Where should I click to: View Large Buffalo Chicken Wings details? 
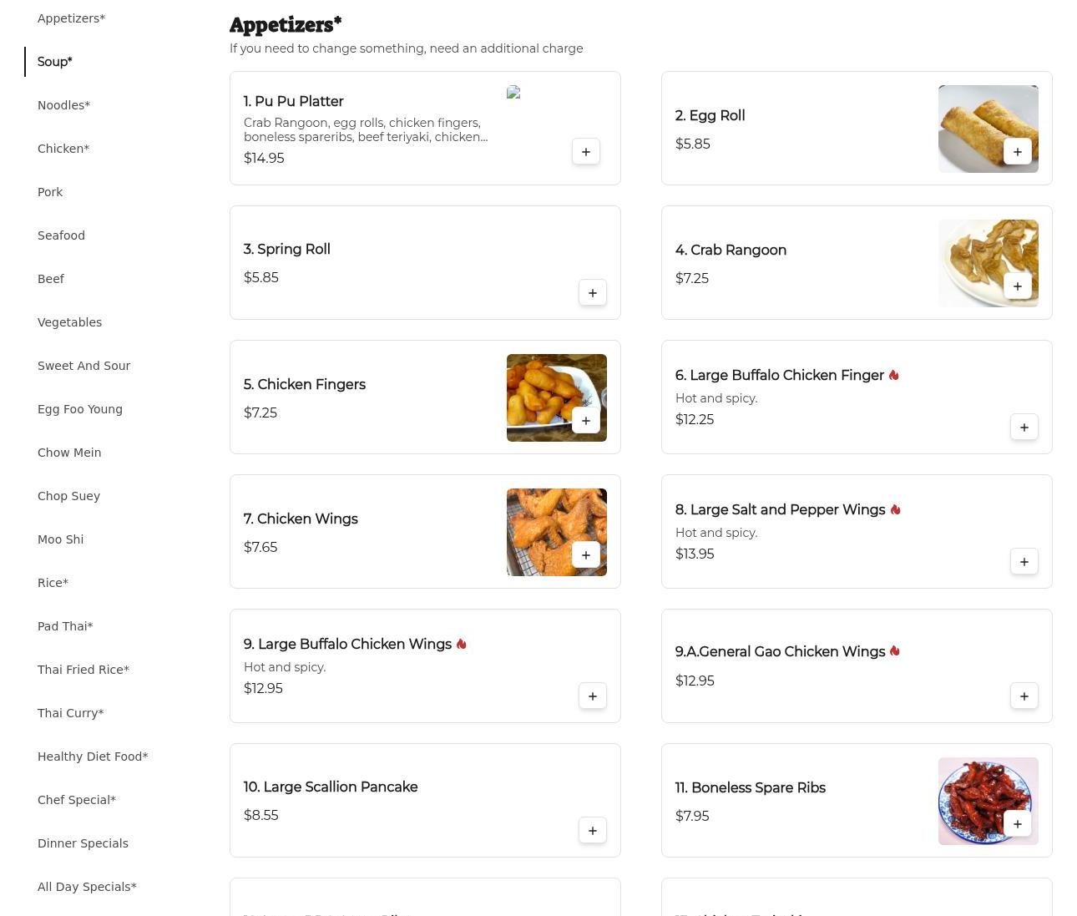[347, 645]
